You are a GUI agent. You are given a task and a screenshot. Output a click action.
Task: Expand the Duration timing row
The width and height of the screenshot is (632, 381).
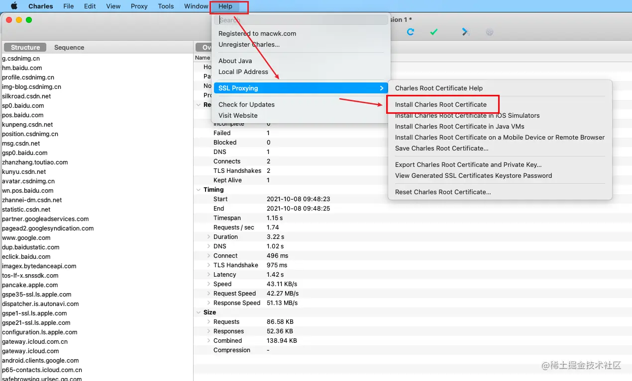[x=209, y=237]
